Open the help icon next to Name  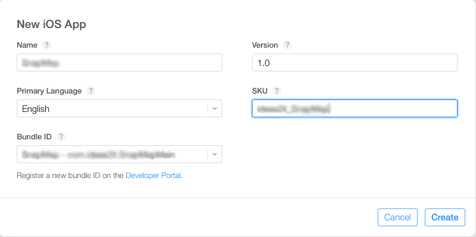coord(46,45)
